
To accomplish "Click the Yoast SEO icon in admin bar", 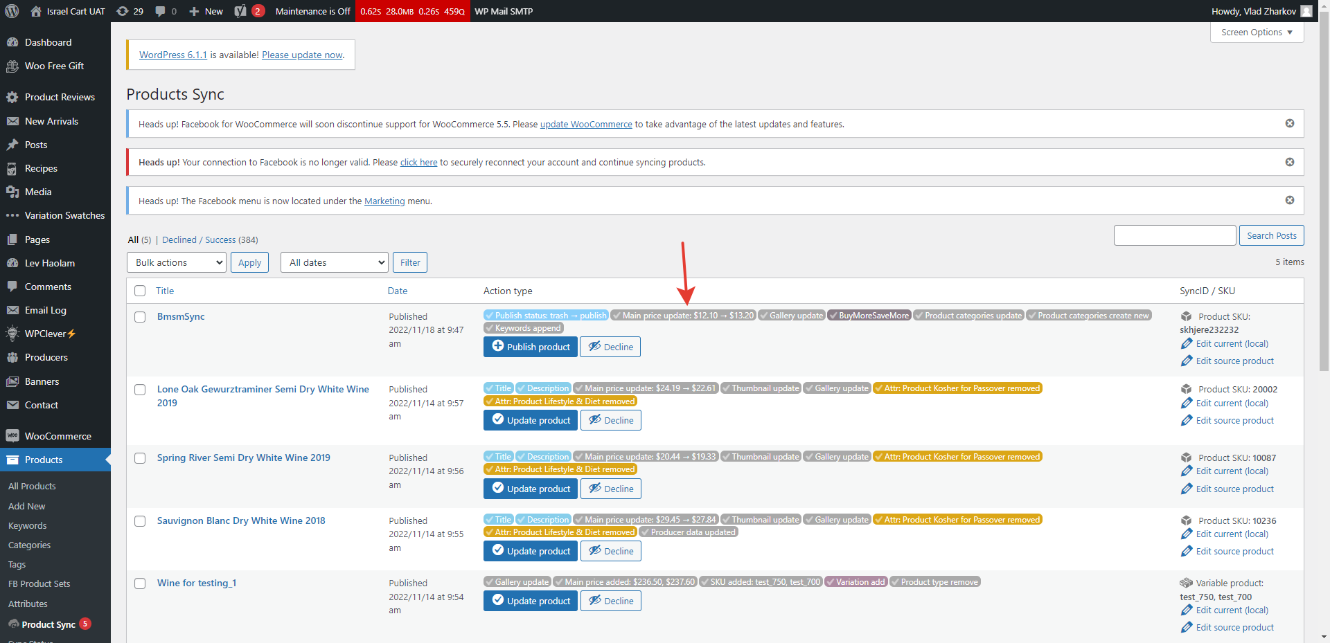I will [x=241, y=11].
